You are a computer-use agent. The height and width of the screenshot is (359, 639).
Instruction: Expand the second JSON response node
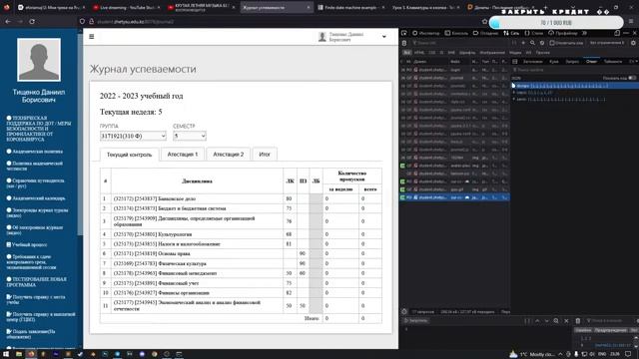[514, 93]
